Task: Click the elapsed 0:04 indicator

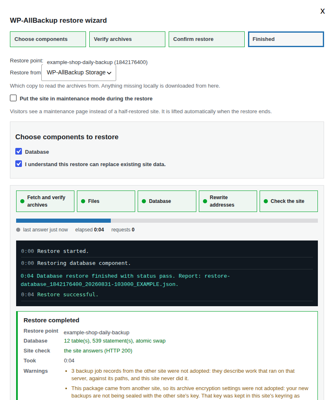Action: [90, 230]
